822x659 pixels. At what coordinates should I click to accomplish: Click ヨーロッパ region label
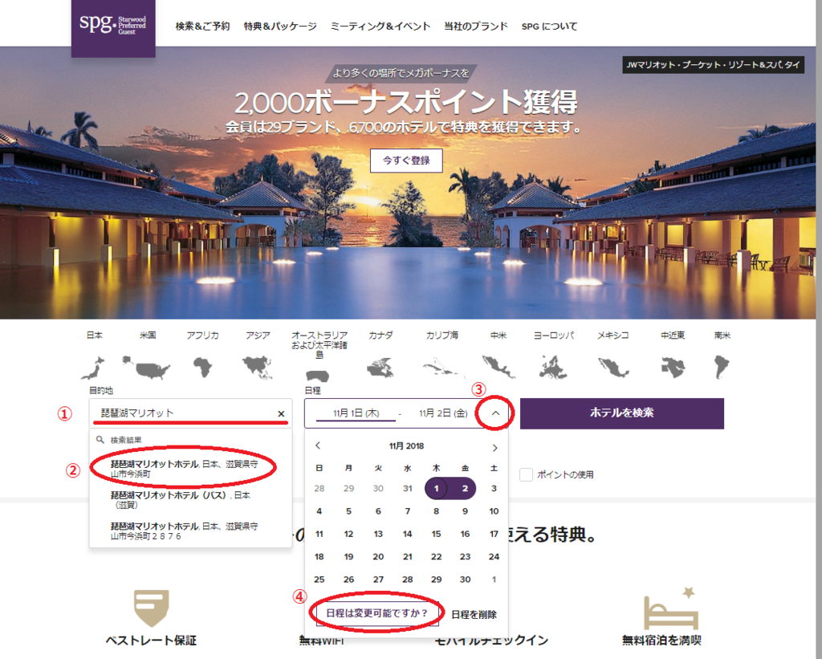tap(554, 336)
